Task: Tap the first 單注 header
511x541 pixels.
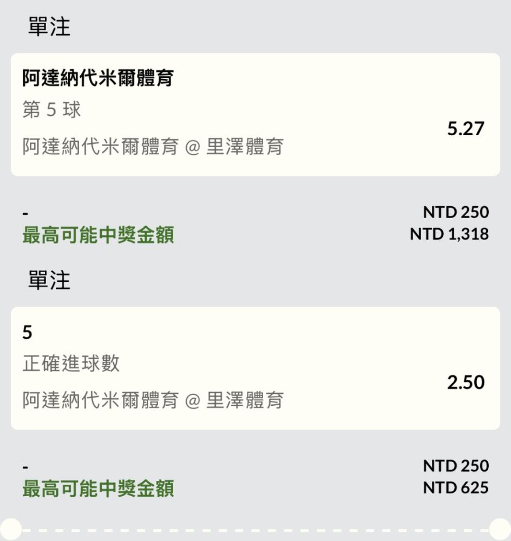Action: tap(49, 27)
